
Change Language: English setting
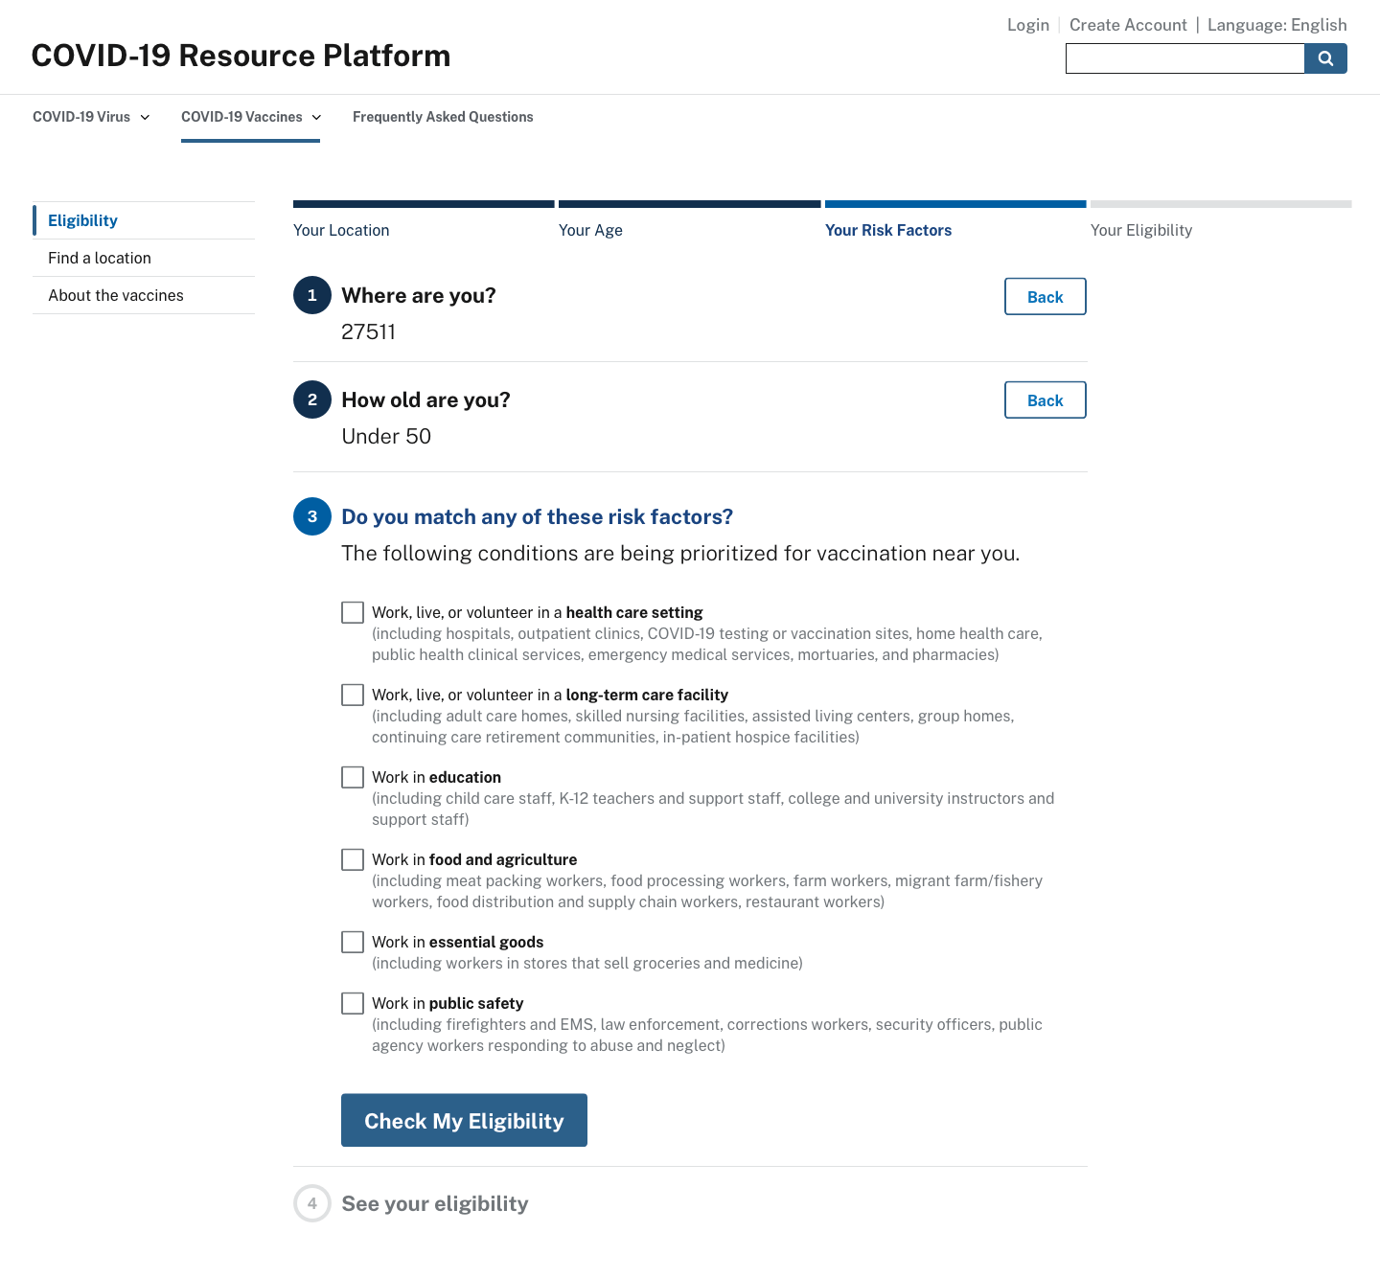point(1276,25)
